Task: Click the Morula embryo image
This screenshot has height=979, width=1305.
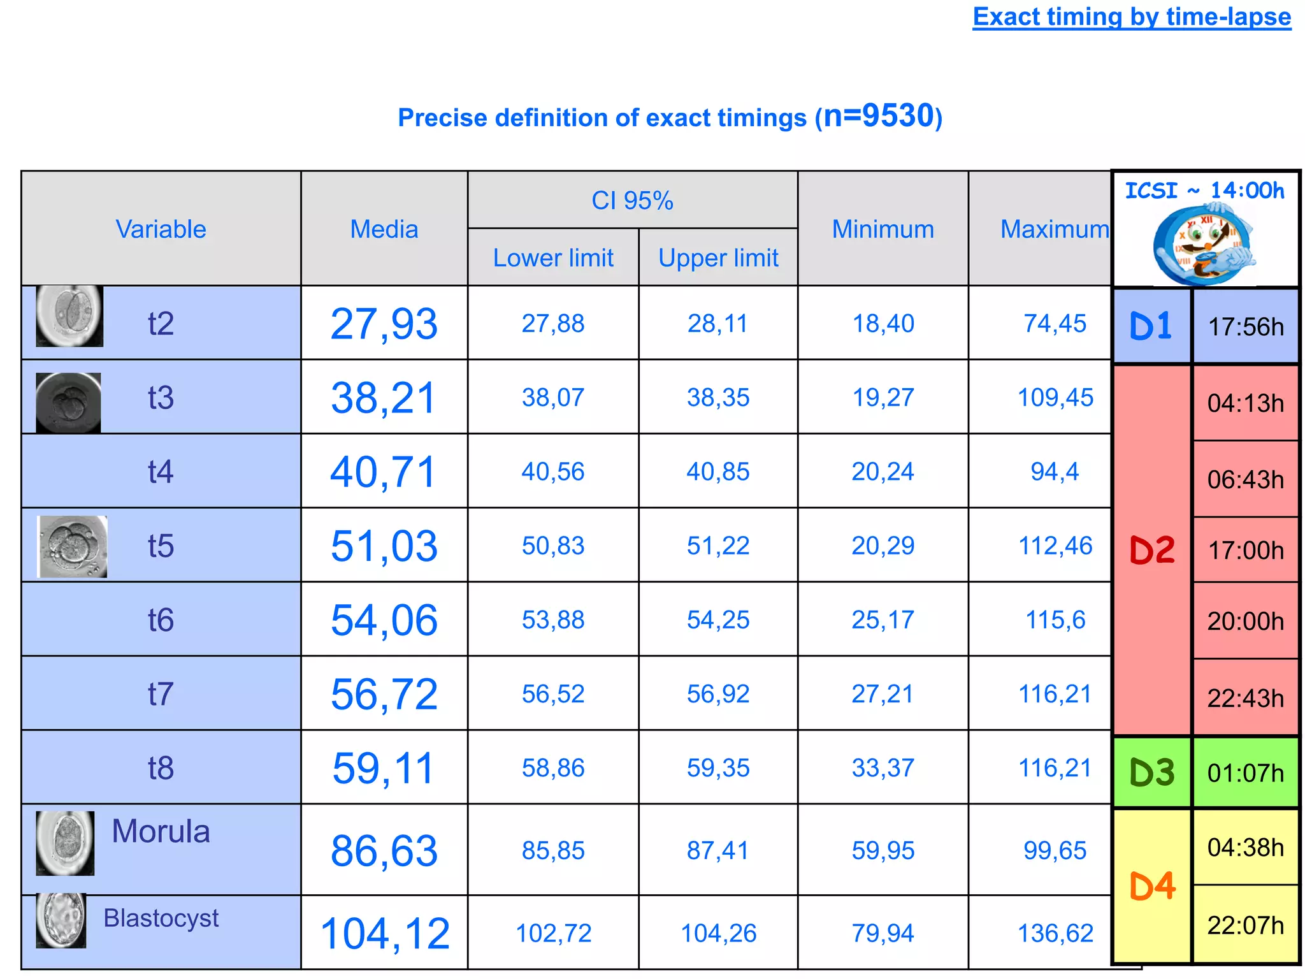Action: [65, 843]
